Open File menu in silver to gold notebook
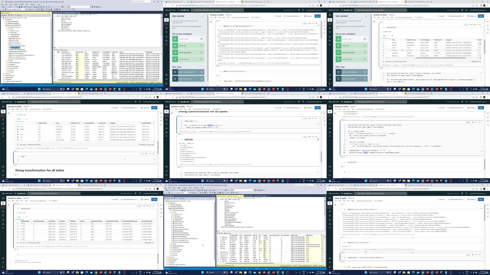Viewport: 490px width, 275px height. click(x=336, y=201)
